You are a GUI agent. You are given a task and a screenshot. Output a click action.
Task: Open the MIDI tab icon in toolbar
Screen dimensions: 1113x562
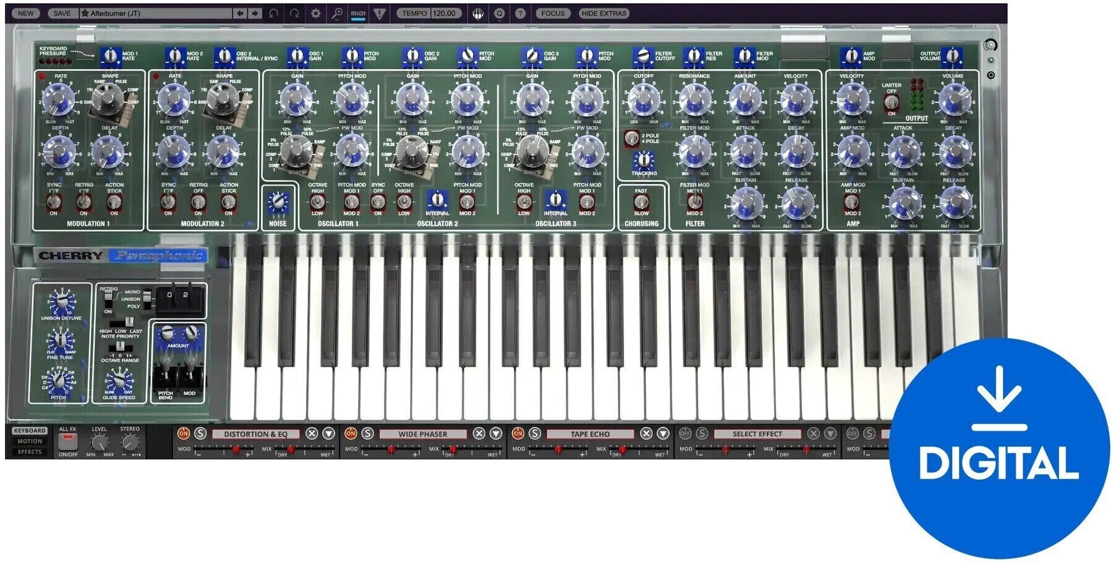pyautogui.click(x=358, y=13)
